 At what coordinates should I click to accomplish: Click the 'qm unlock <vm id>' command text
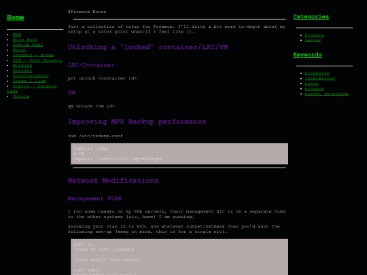coord(91,106)
